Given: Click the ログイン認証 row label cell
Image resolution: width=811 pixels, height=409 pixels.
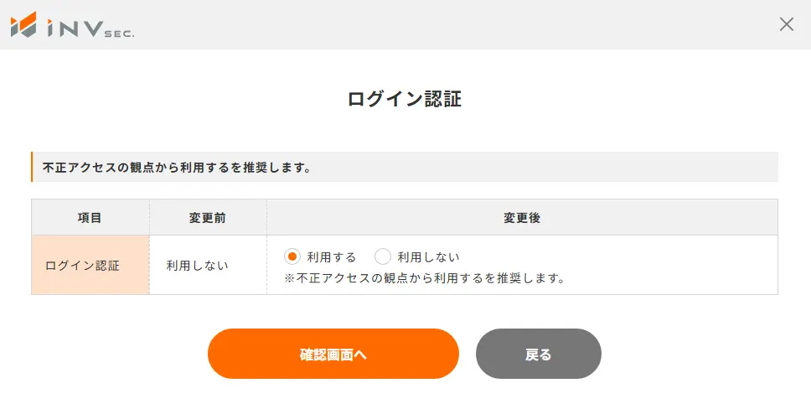Looking at the screenshot, I should pos(82,266).
